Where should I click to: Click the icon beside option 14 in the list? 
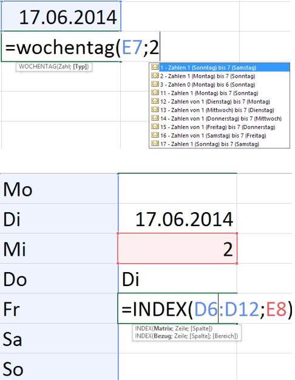tap(155, 118)
